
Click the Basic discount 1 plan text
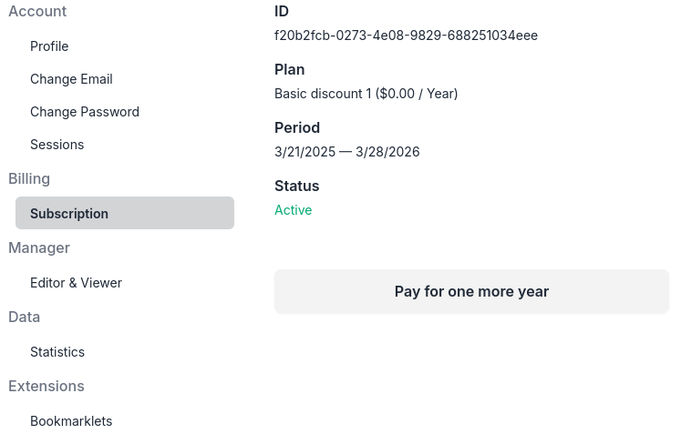click(366, 94)
